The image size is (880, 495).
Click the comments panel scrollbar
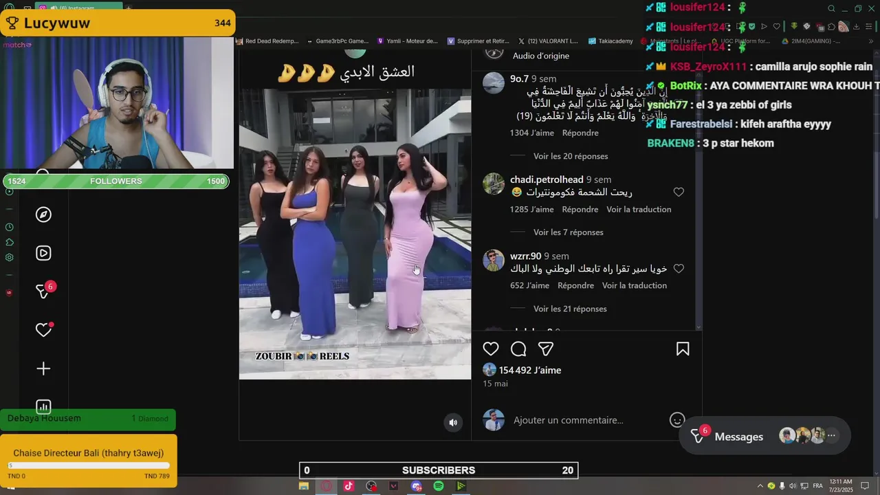tap(698, 189)
